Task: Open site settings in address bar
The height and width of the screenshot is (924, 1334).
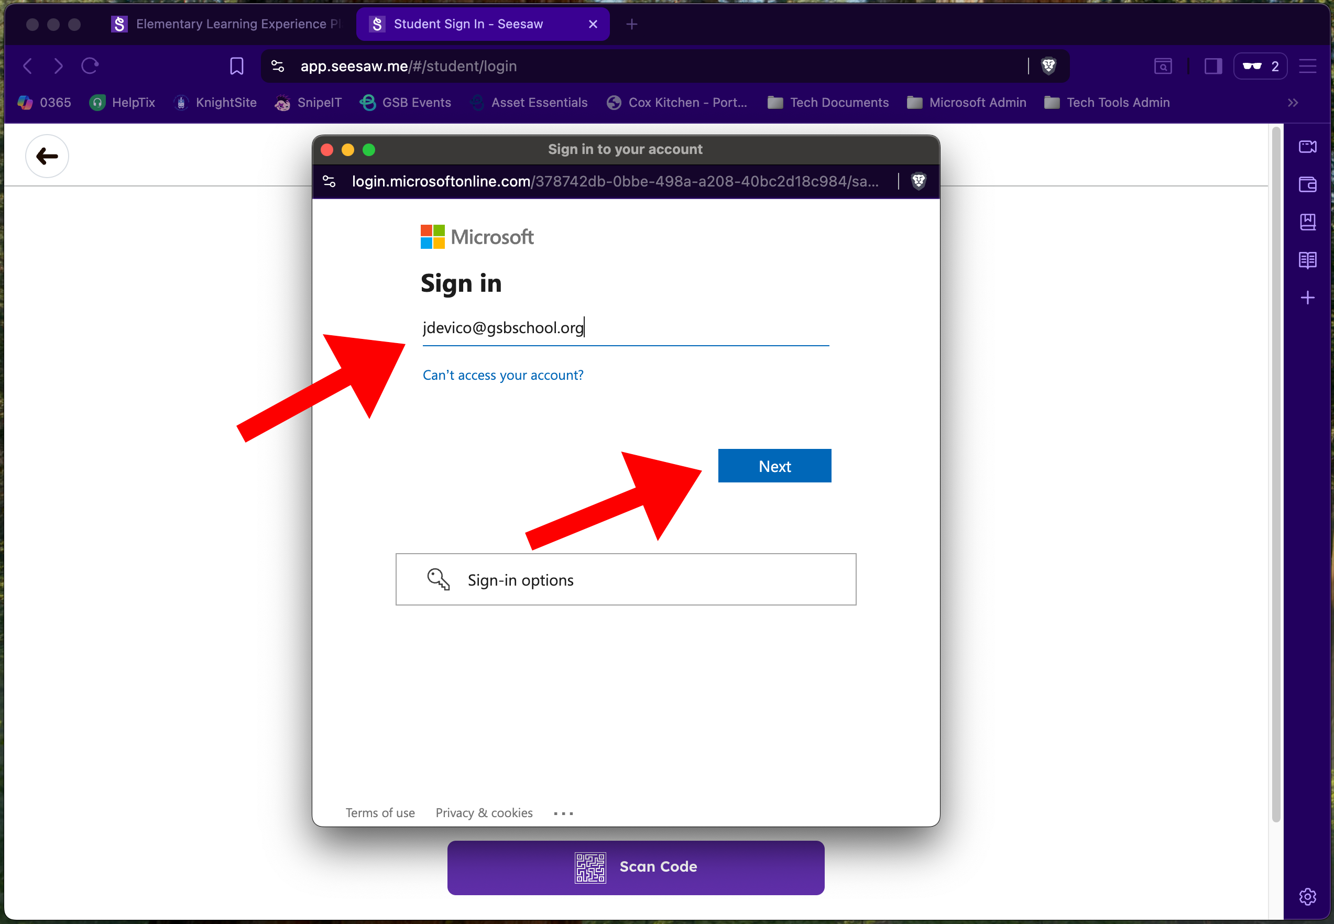Action: tap(278, 66)
